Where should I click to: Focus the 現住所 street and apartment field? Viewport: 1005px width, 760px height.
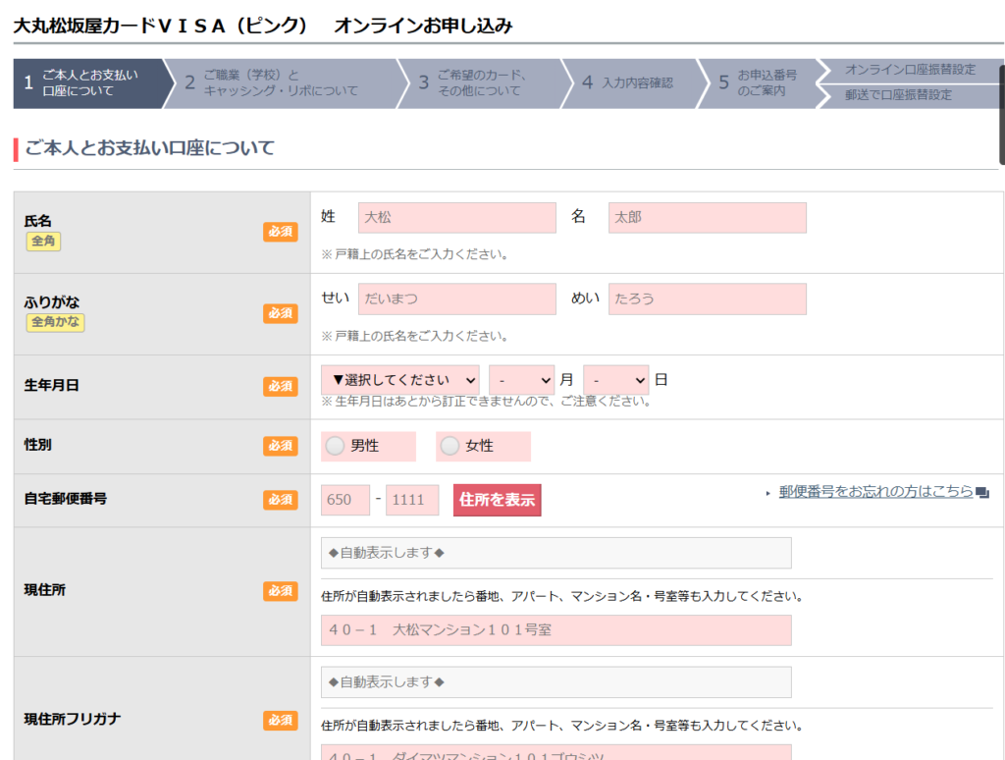556,630
